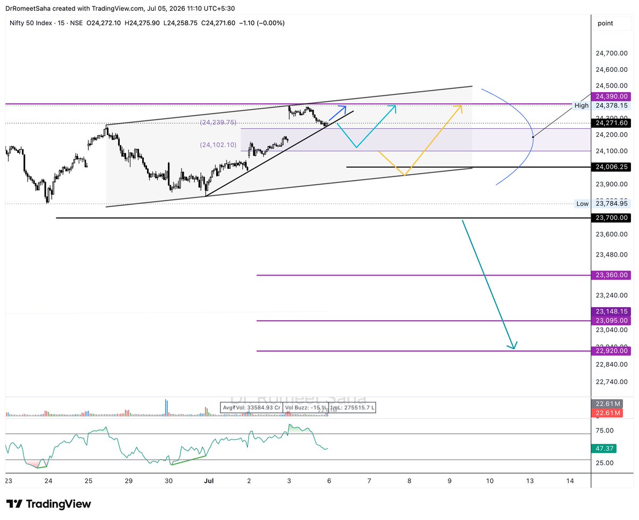The width and height of the screenshot is (639, 520).
Task: Click the DrRomeetSaha created with TradingView.com caption
Action: pos(121,9)
